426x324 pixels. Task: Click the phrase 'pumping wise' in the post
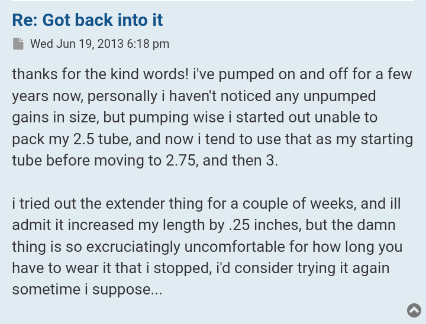tap(176, 118)
